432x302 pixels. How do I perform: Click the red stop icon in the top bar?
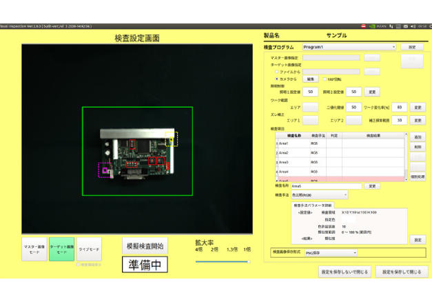click(x=364, y=26)
